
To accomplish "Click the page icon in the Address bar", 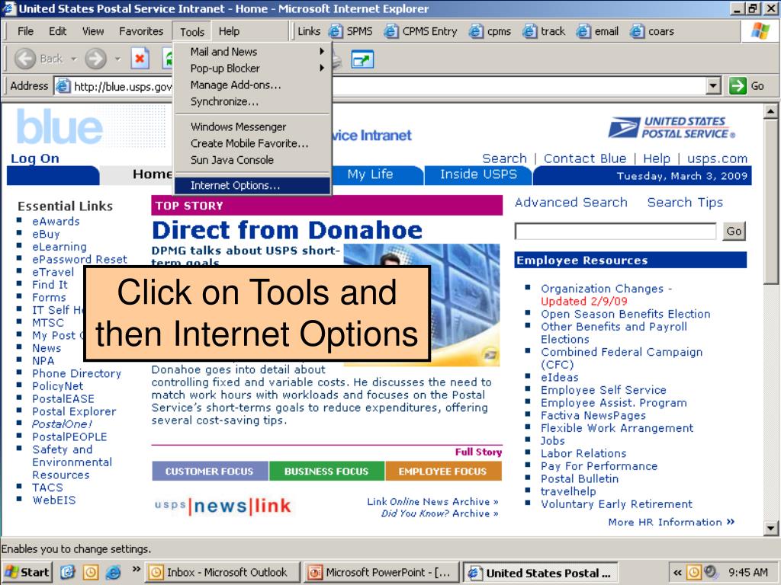I will tap(63, 86).
